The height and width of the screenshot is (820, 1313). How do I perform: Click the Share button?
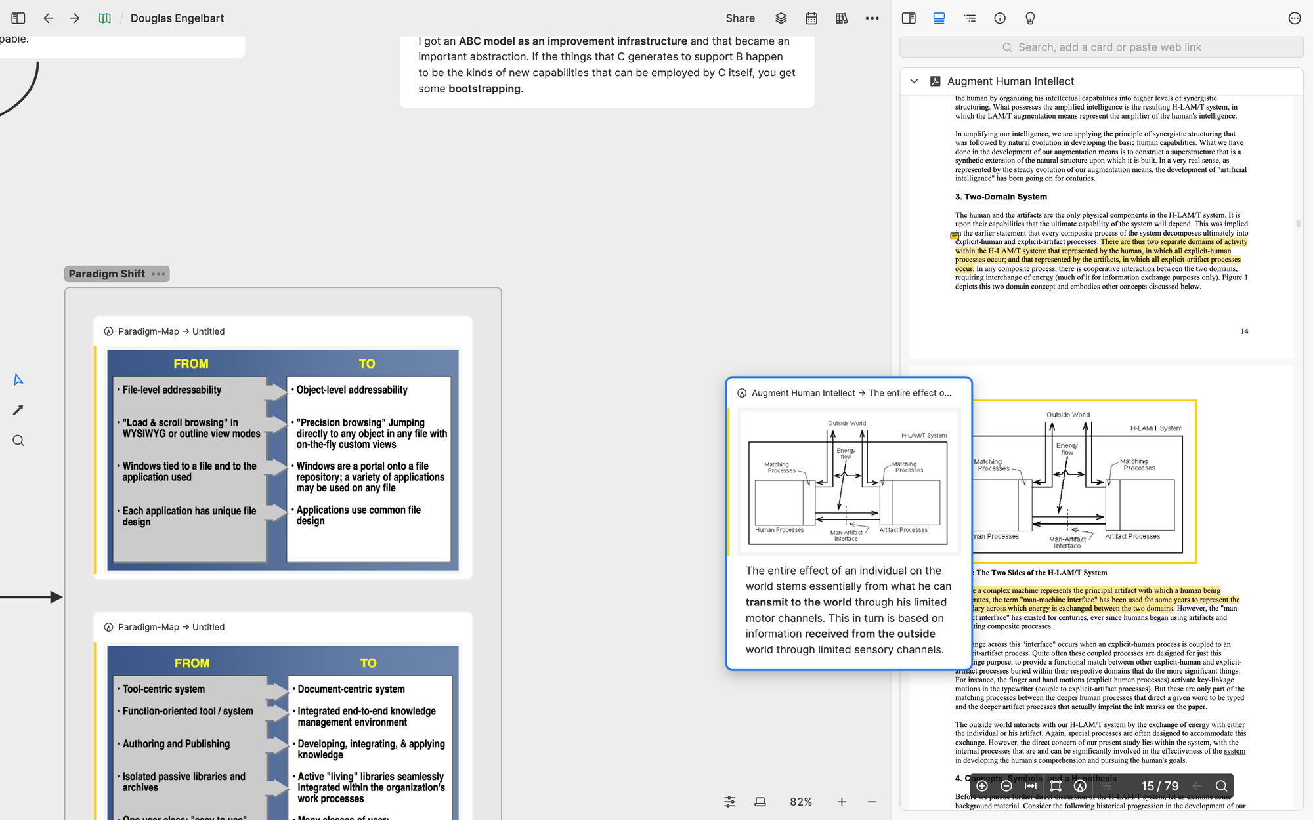click(x=740, y=18)
